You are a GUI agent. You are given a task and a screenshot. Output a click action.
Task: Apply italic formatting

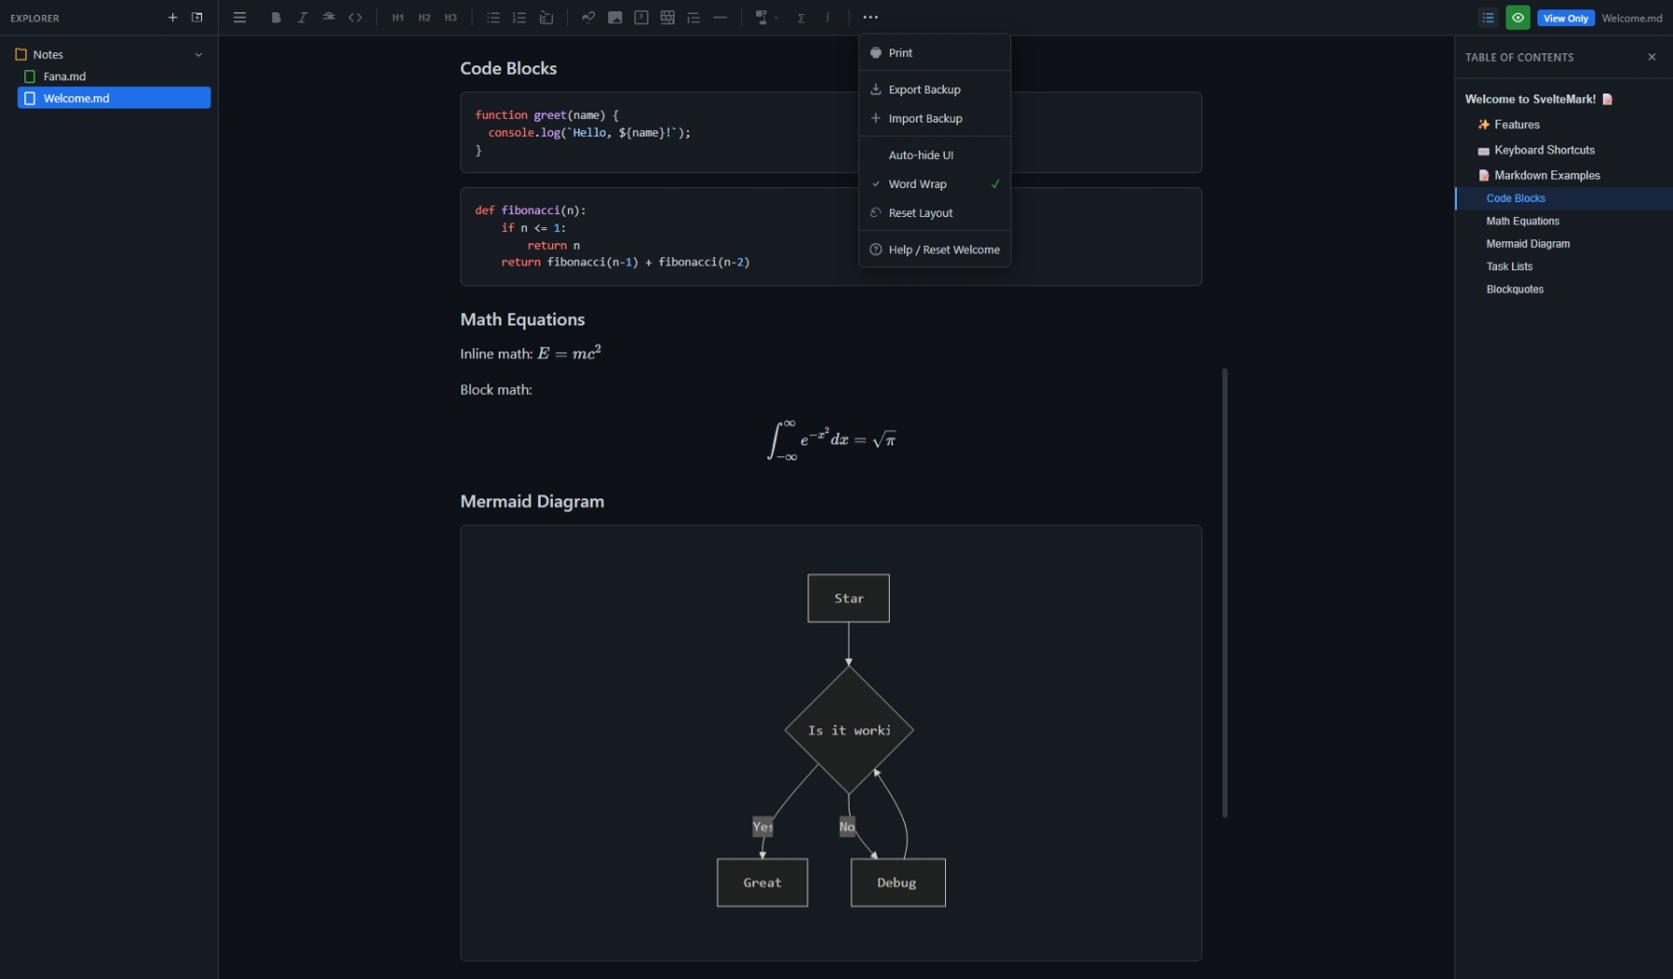pyautogui.click(x=302, y=17)
